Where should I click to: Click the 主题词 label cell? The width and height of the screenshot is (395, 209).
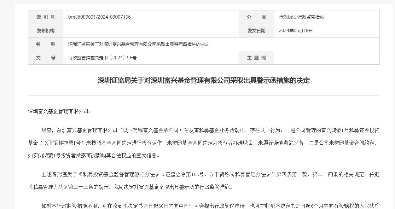click(x=256, y=58)
